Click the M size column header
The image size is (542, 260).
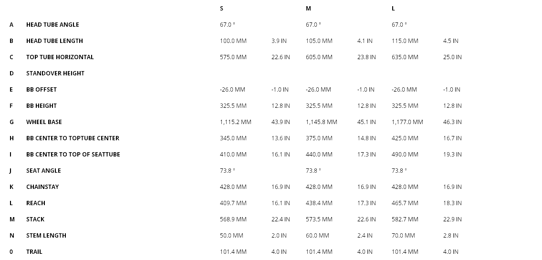pyautogui.click(x=308, y=9)
